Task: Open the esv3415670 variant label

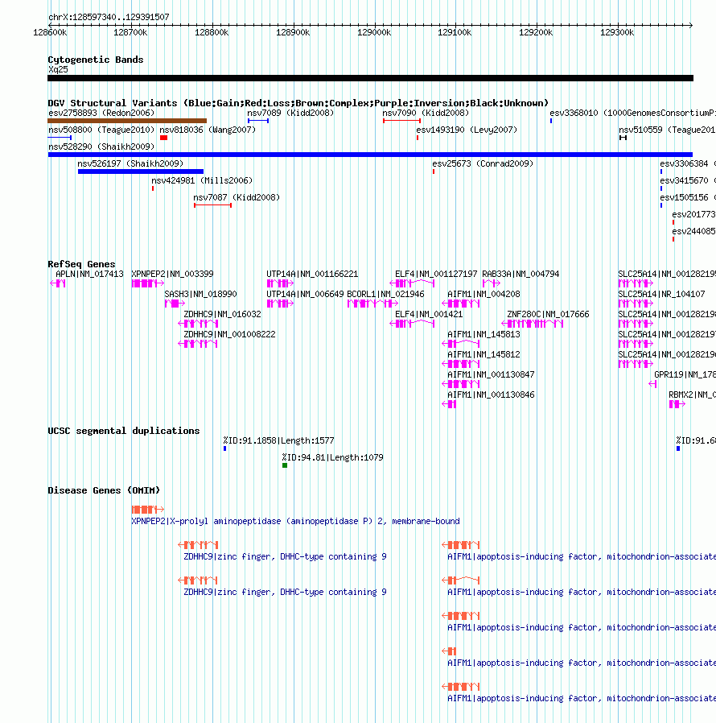Action: pyautogui.click(x=688, y=180)
